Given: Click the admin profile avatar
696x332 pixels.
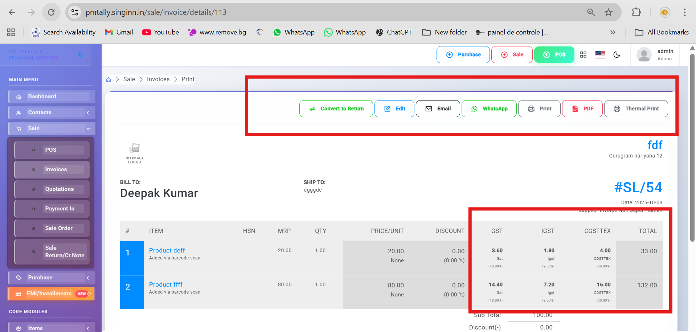Looking at the screenshot, I should point(644,55).
